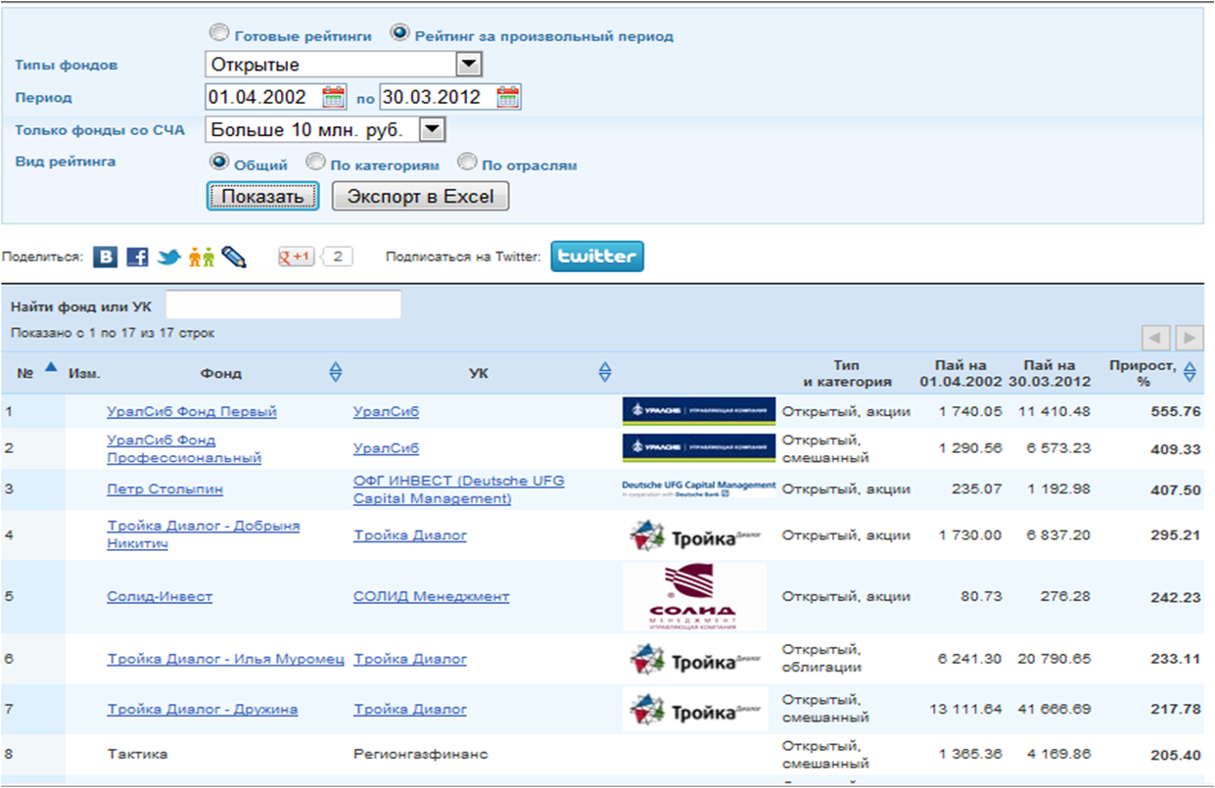Go to next table page arrow
The image size is (1215, 788).
coord(1190,338)
